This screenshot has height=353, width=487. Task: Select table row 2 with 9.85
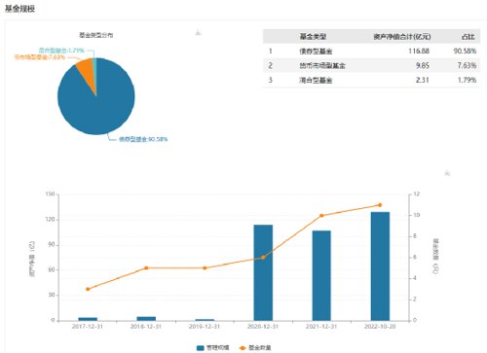[371, 65]
